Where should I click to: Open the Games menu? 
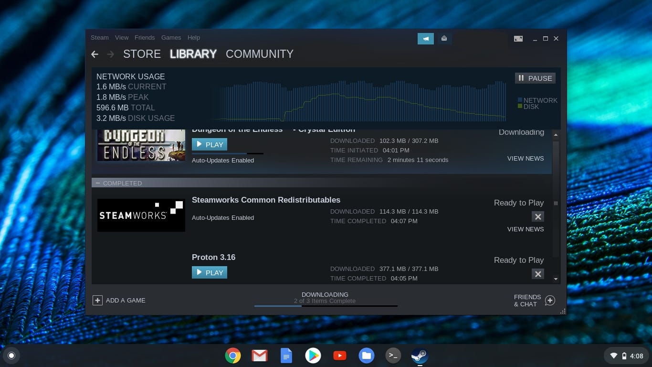pos(171,38)
